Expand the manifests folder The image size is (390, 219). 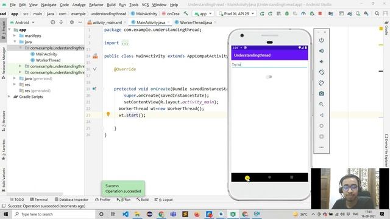pyautogui.click(x=15, y=36)
